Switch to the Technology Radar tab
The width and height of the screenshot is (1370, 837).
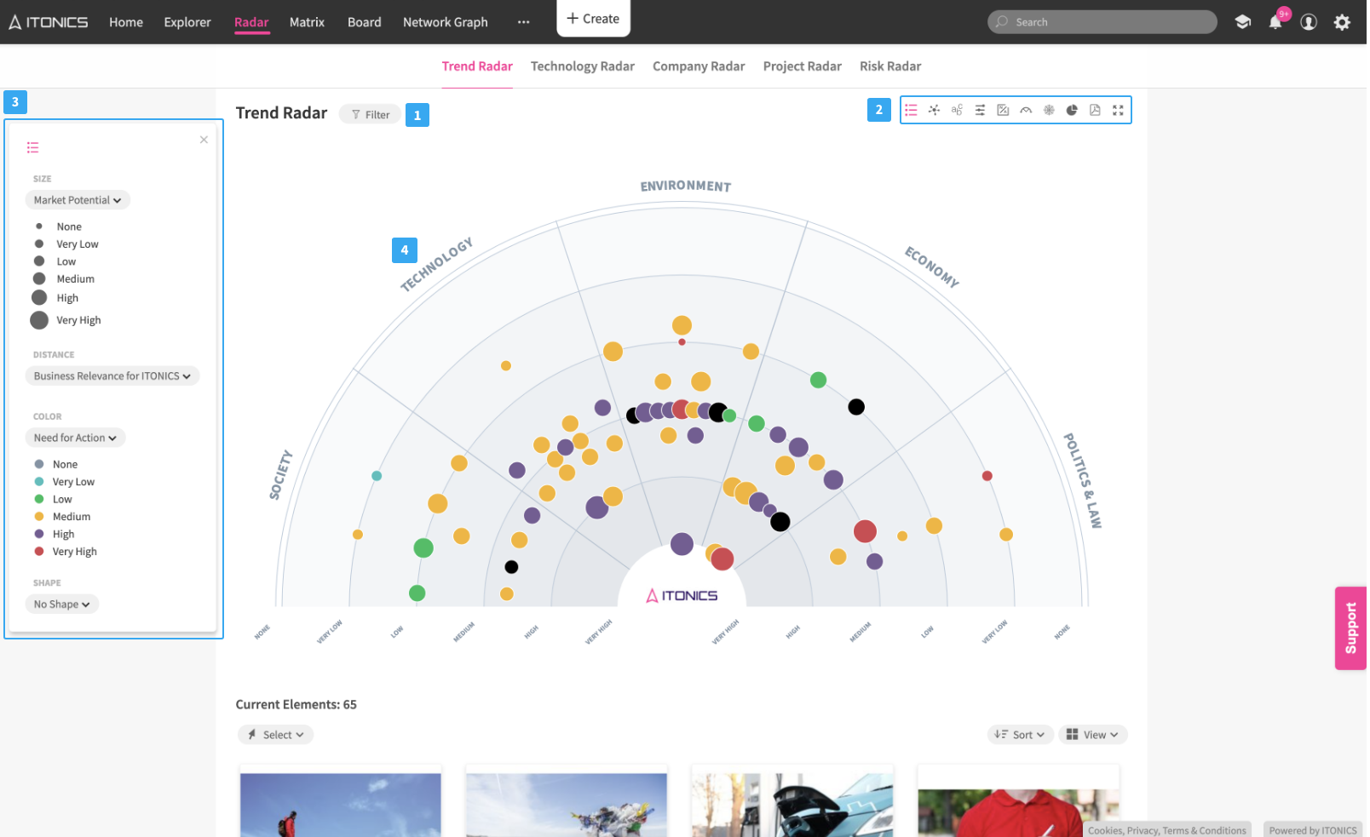tap(583, 66)
